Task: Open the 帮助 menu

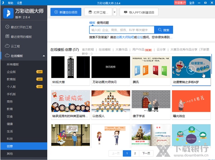Action: [x=10, y=3]
